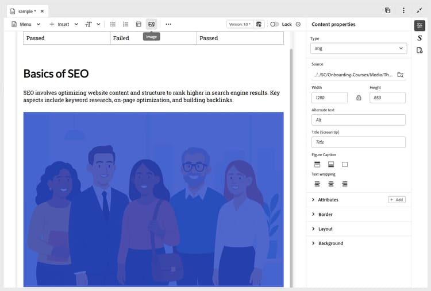This screenshot has height=291, width=431.
Task: Insert a numbered list from the toolbar
Action: coord(126,24)
